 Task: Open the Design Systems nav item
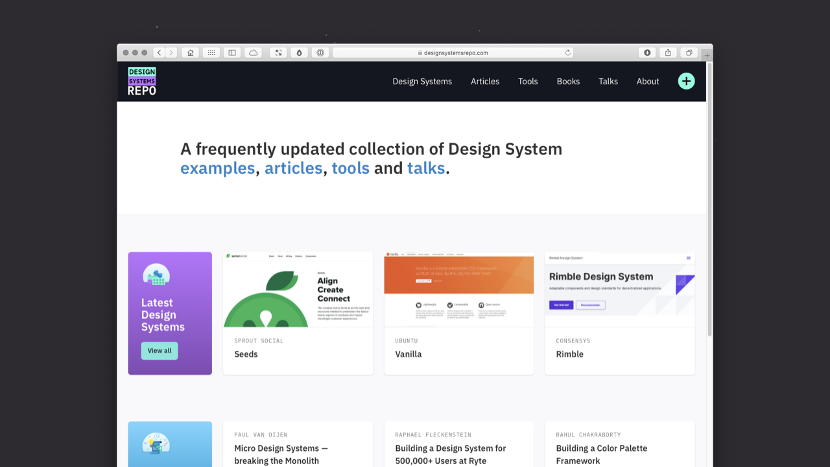coord(422,81)
